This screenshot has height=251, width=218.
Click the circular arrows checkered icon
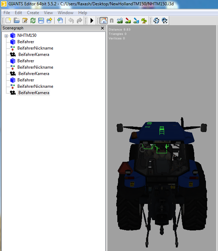(x=164, y=21)
